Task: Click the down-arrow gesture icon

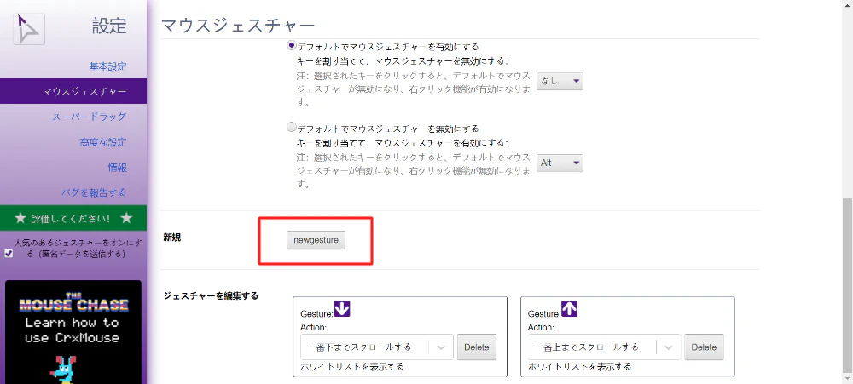Action: coord(342,309)
